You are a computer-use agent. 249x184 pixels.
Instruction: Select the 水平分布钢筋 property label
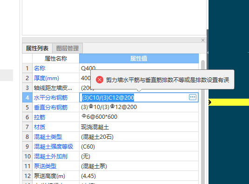click(51, 97)
